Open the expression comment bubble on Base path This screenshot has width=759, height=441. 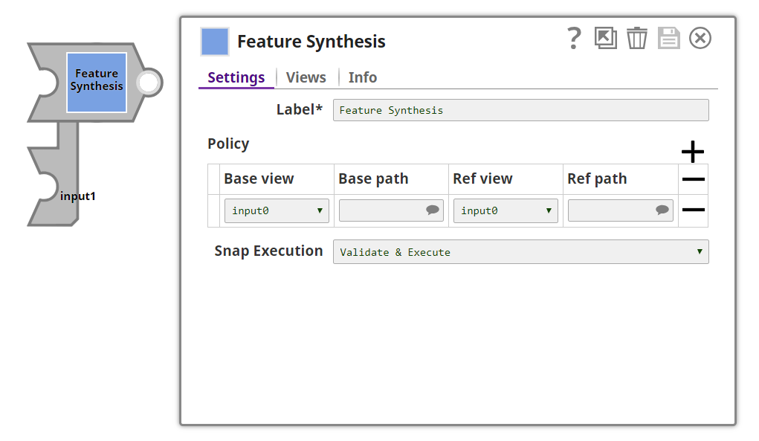[433, 210]
